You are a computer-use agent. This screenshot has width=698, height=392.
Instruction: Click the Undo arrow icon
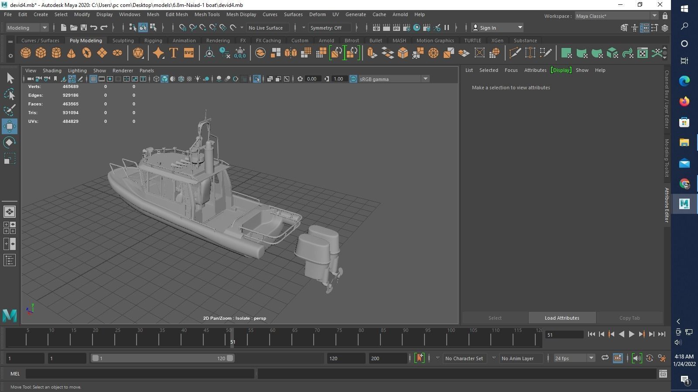[93, 27]
